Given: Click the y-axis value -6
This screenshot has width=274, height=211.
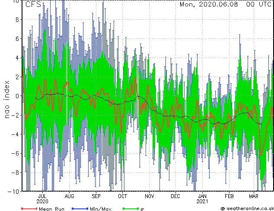Looking at the screenshot, I should click(x=15, y=153).
